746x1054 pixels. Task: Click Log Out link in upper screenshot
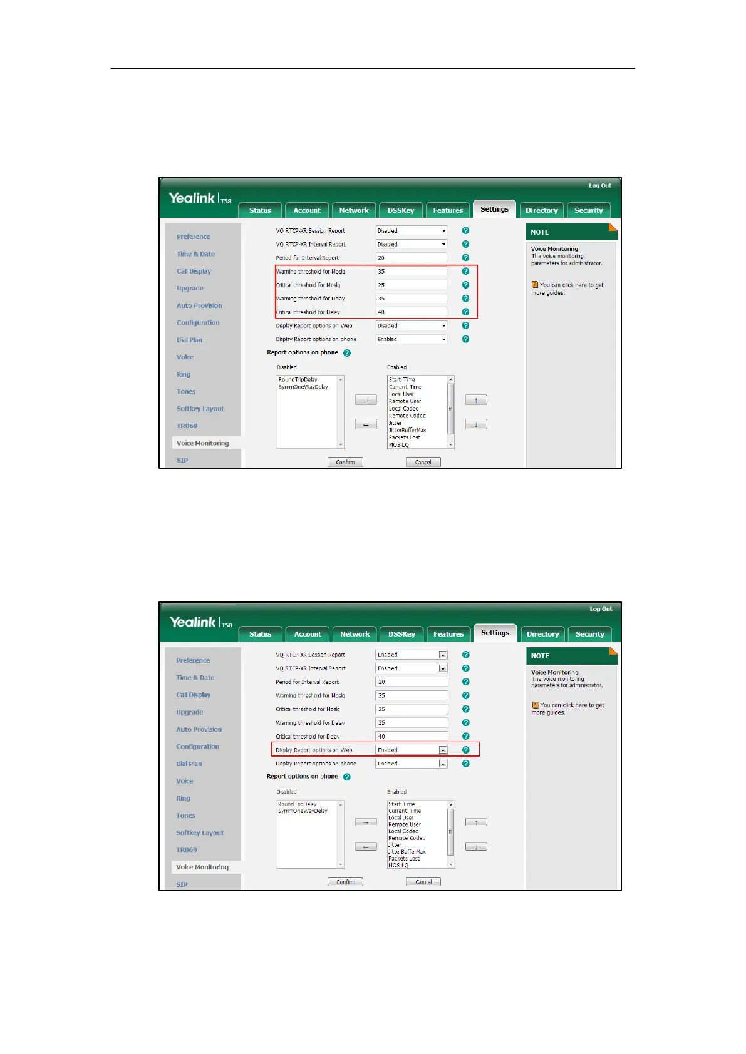pos(599,185)
